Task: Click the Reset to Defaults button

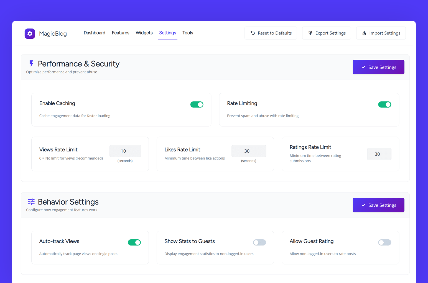Action: tap(271, 33)
